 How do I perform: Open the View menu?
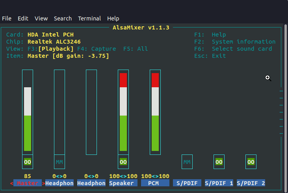pos(41,18)
